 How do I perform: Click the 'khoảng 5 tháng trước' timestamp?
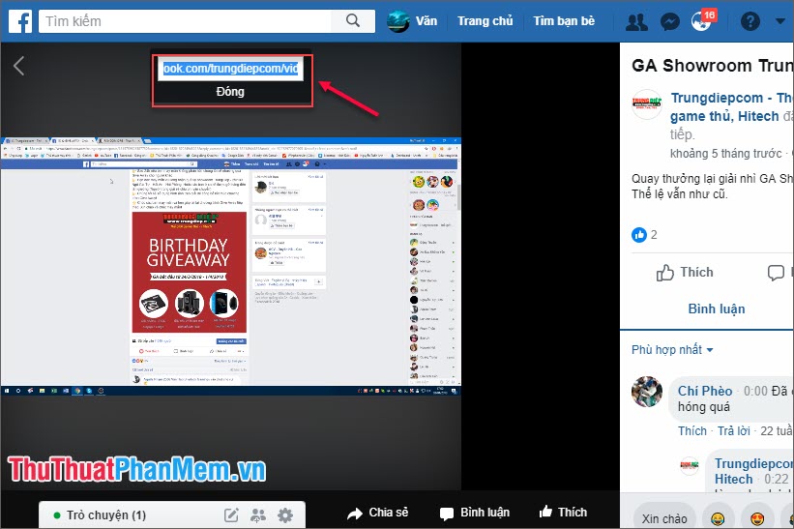[725, 154]
